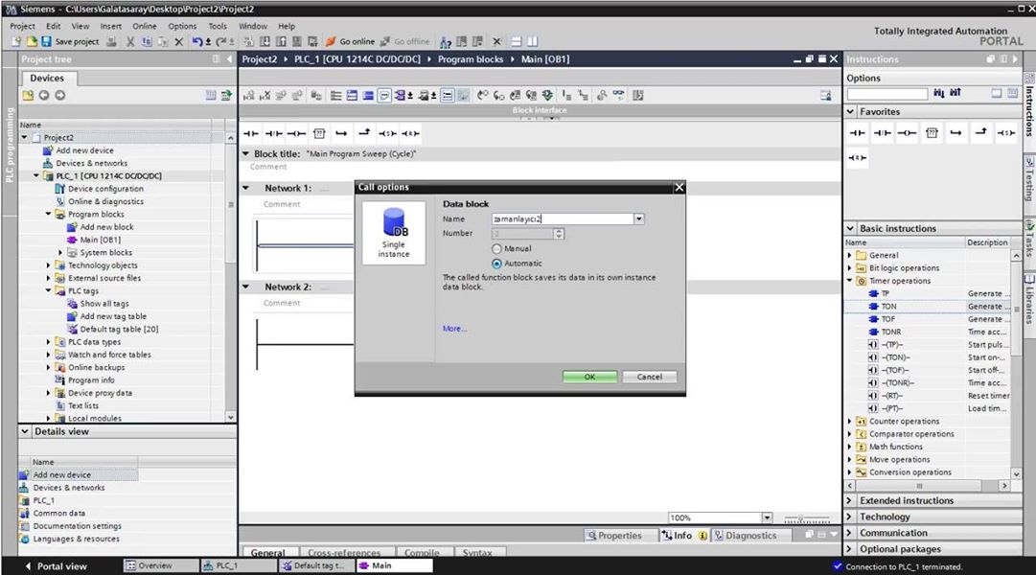Click open branch icon in editor bar

click(x=341, y=133)
